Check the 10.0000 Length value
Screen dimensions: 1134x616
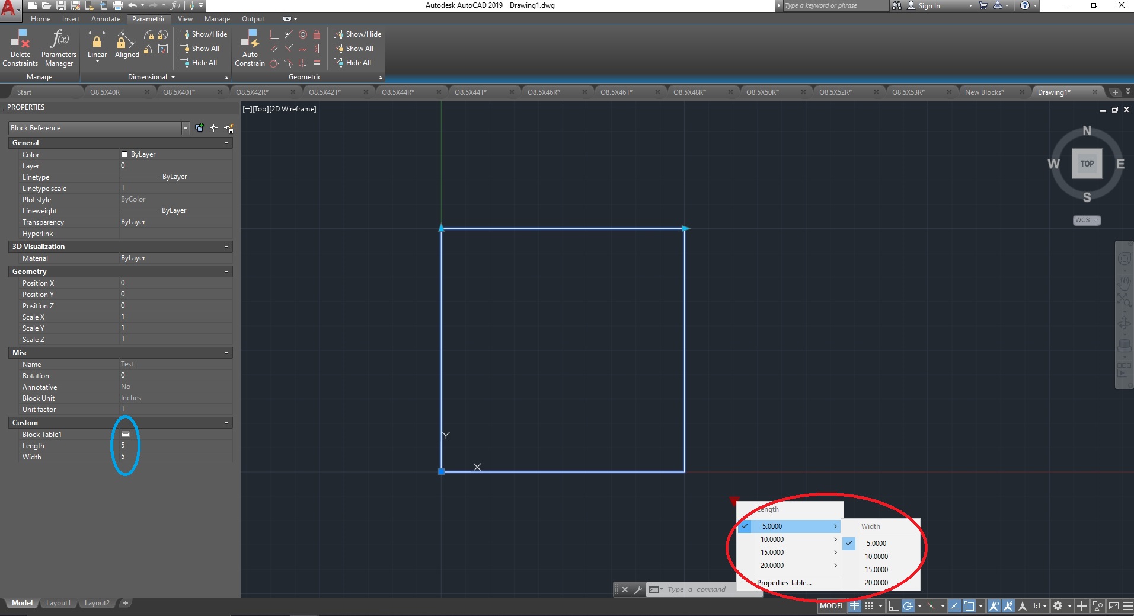(772, 539)
